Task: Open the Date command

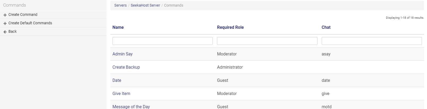Action: pyautogui.click(x=117, y=80)
